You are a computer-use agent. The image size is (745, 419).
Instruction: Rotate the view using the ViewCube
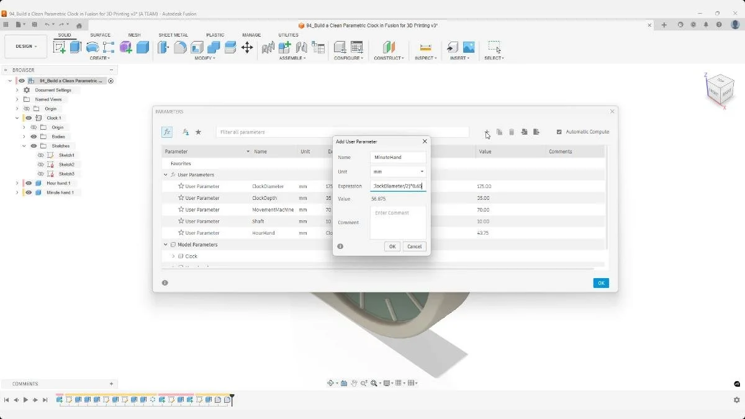720,89
